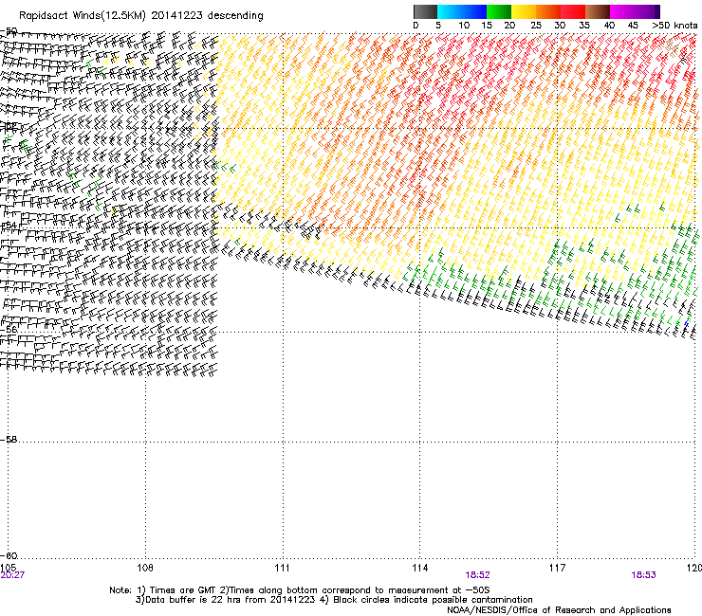This screenshot has width=702, height=616.
Task: Click the orange 25-30 knots color swatch
Action: (x=548, y=11)
